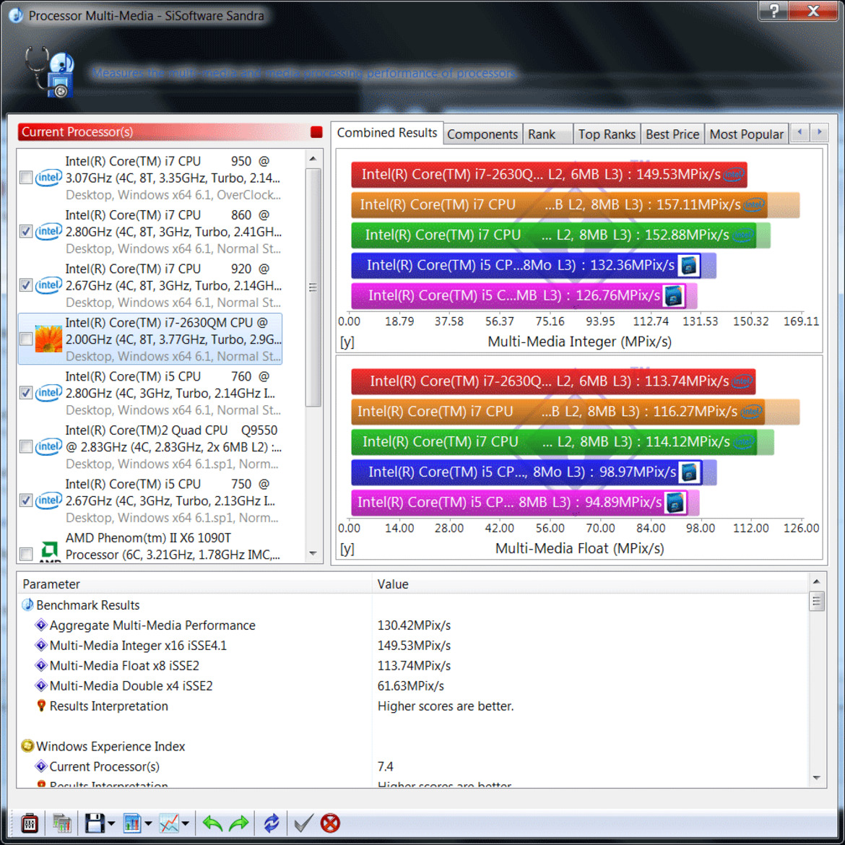The width and height of the screenshot is (845, 845).
Task: Open the Most Popular tab
Action: pyautogui.click(x=746, y=134)
